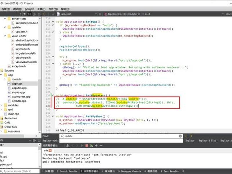232x174 pixels.
Task: Fold the initPython function at line 242
Action: pos(53,117)
